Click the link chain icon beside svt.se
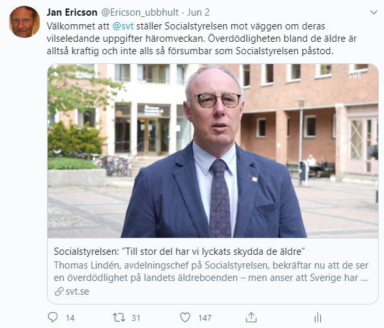 (59, 291)
